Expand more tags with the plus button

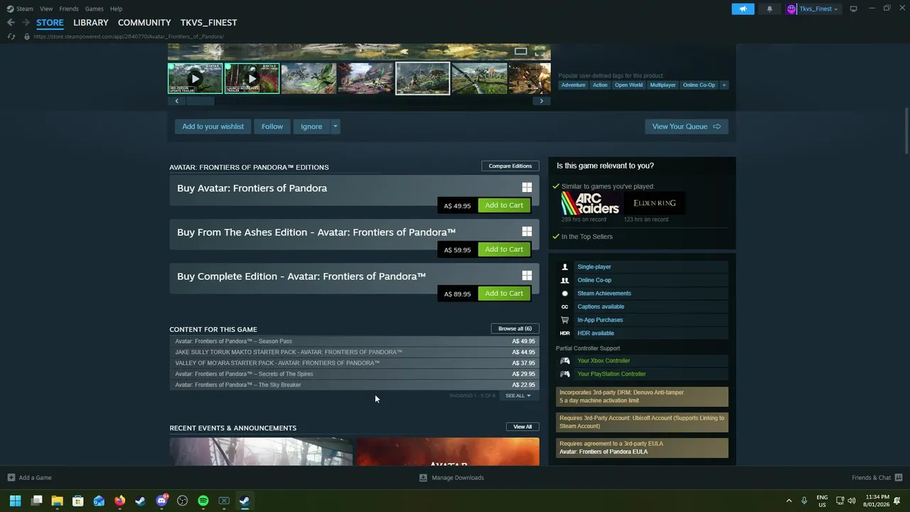724,85
